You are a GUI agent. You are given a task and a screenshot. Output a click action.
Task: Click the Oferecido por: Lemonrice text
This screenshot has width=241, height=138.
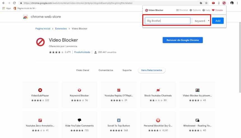tap(63, 46)
